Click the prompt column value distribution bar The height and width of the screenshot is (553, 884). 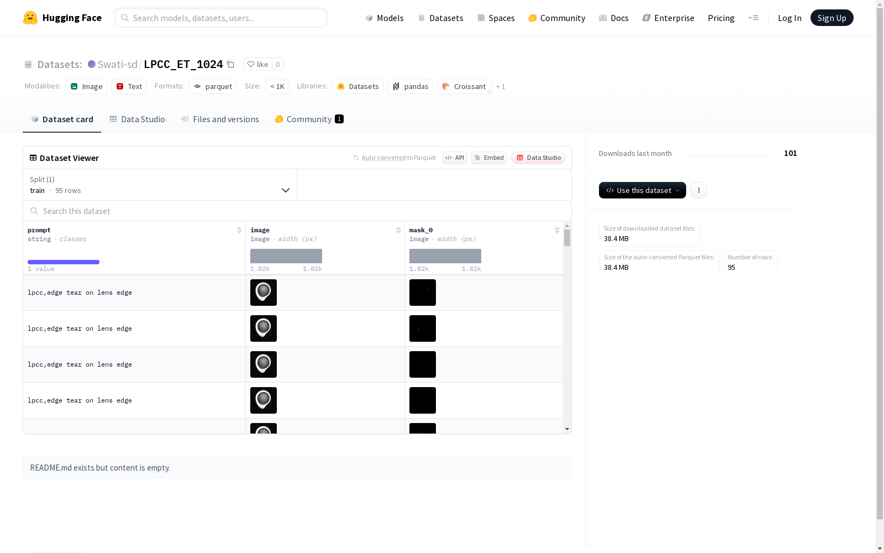tap(64, 262)
